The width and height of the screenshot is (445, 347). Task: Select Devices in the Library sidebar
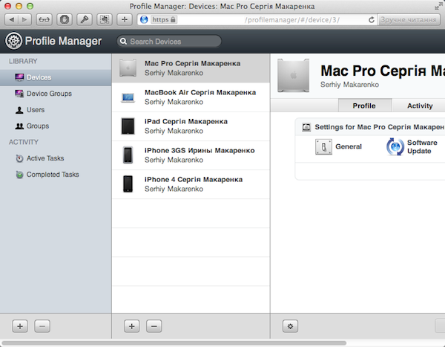[39, 77]
